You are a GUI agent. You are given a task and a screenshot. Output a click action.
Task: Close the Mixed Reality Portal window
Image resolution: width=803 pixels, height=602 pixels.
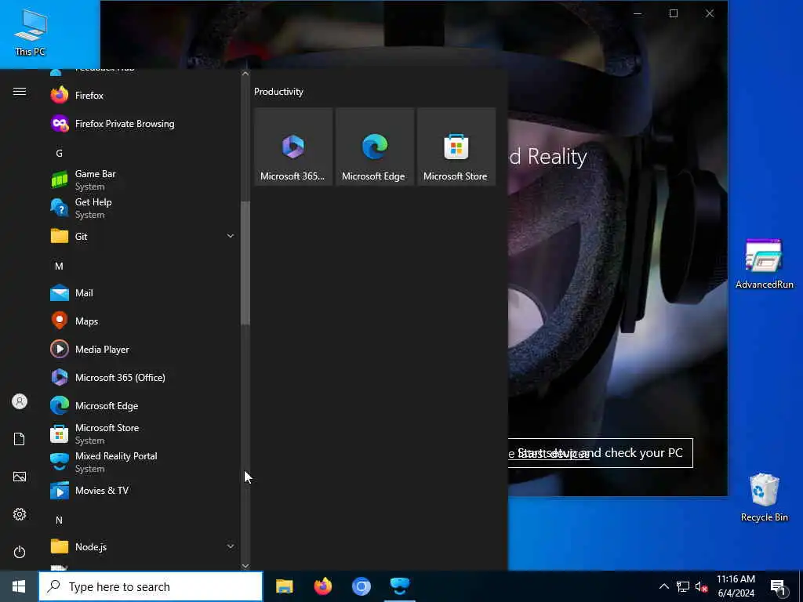click(x=709, y=13)
